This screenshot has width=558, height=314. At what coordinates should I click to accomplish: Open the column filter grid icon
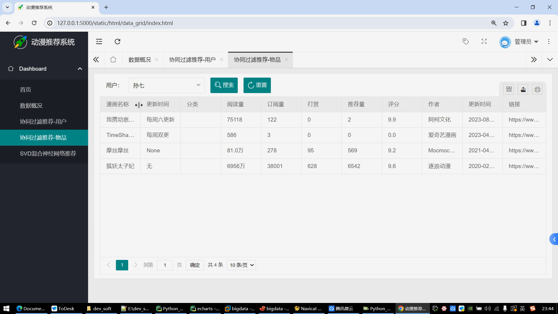[509, 89]
